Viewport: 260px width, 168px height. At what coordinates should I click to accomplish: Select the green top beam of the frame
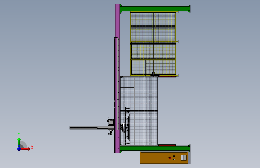click(155, 9)
